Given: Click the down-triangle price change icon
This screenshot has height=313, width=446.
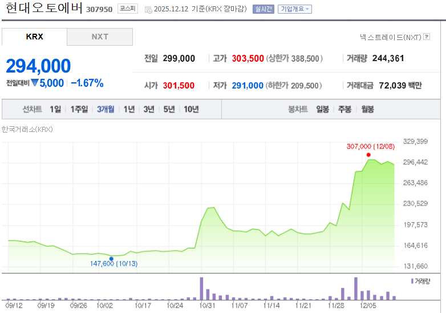Looking at the screenshot, I should pyautogui.click(x=35, y=83).
